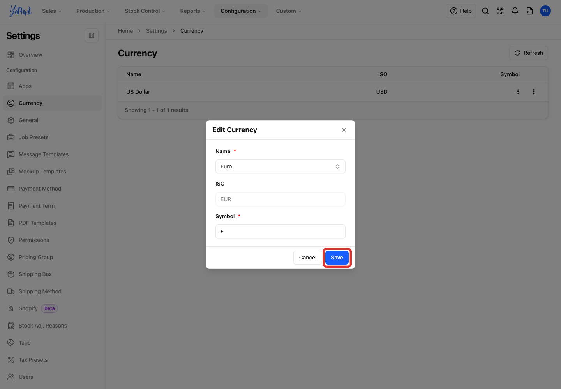Click the document export icon in header
The height and width of the screenshot is (389, 561).
[530, 11]
